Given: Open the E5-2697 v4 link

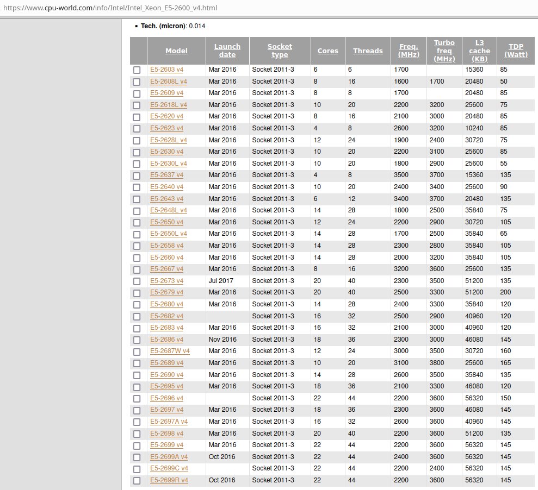Looking at the screenshot, I should coord(167,410).
